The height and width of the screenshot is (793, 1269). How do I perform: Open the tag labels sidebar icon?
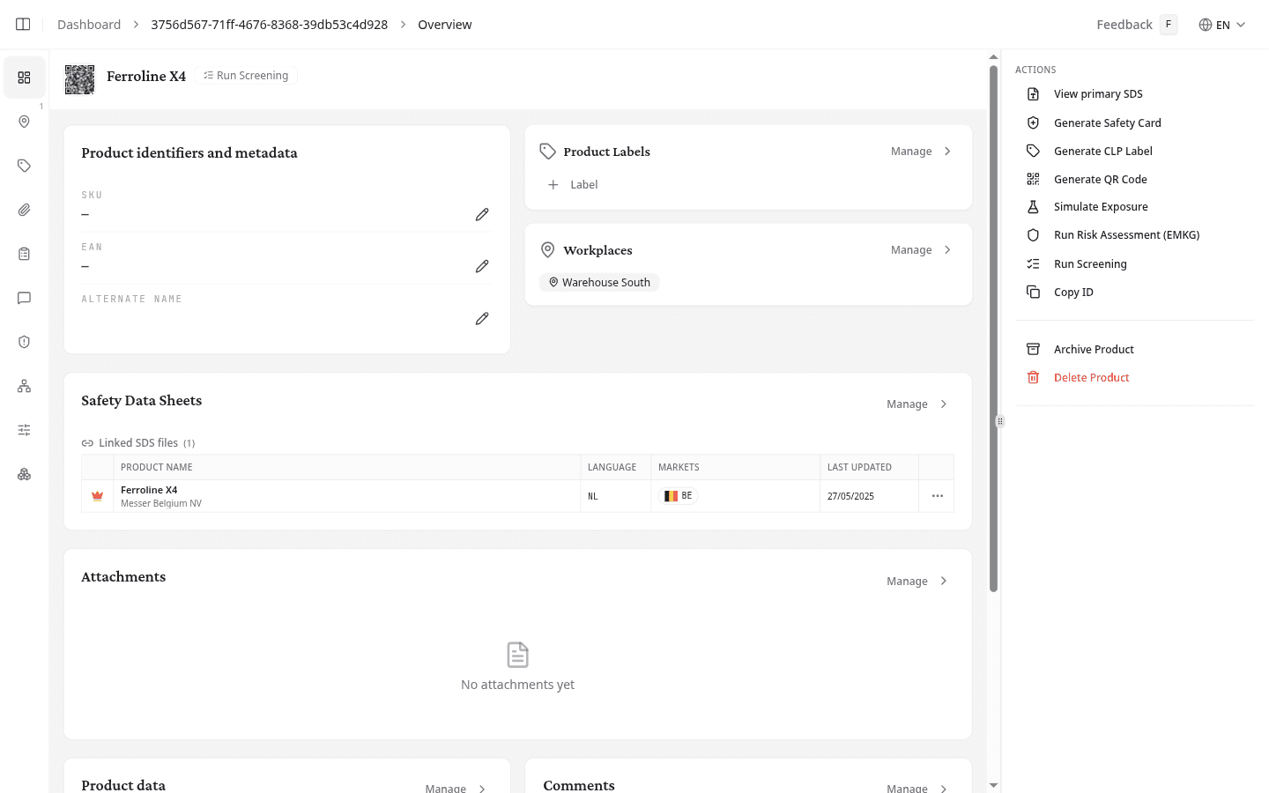(24, 166)
